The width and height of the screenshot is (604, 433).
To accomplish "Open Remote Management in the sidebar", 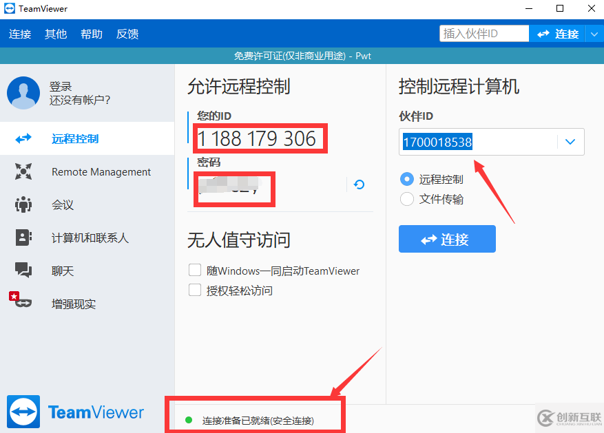I will click(87, 171).
